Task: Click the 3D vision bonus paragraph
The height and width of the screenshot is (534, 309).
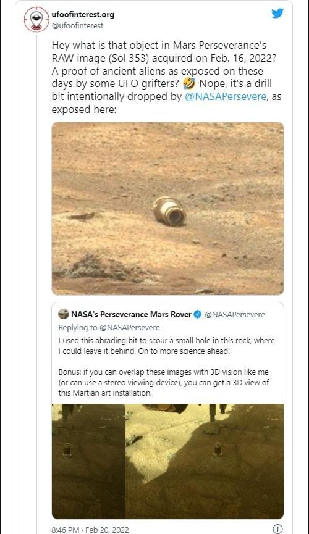Action: (x=164, y=383)
